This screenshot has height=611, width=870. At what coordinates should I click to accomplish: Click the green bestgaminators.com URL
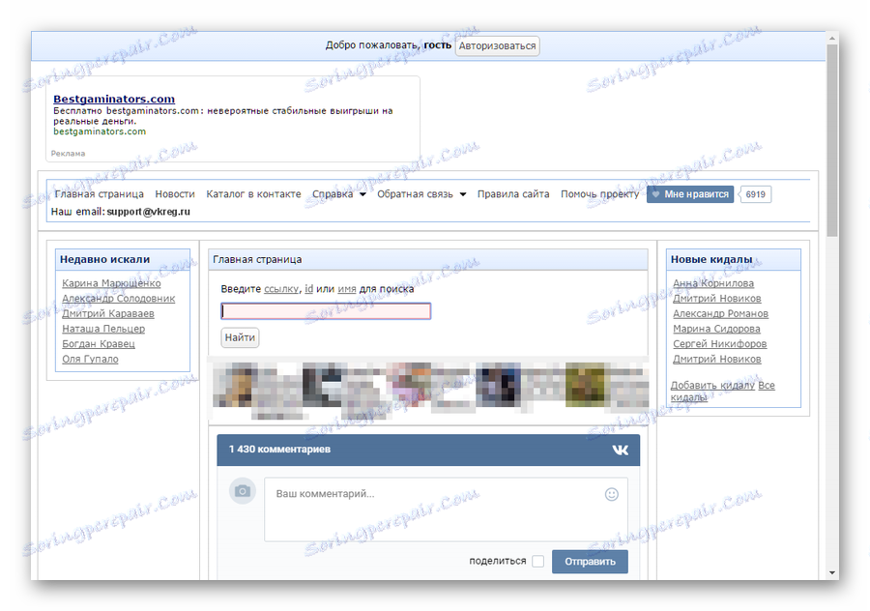click(100, 131)
